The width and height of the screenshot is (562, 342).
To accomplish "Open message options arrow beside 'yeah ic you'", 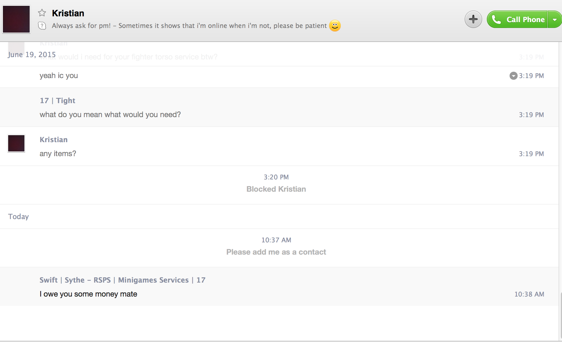I will (513, 76).
